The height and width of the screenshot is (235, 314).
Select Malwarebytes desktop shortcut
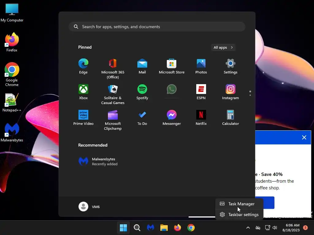click(x=12, y=132)
